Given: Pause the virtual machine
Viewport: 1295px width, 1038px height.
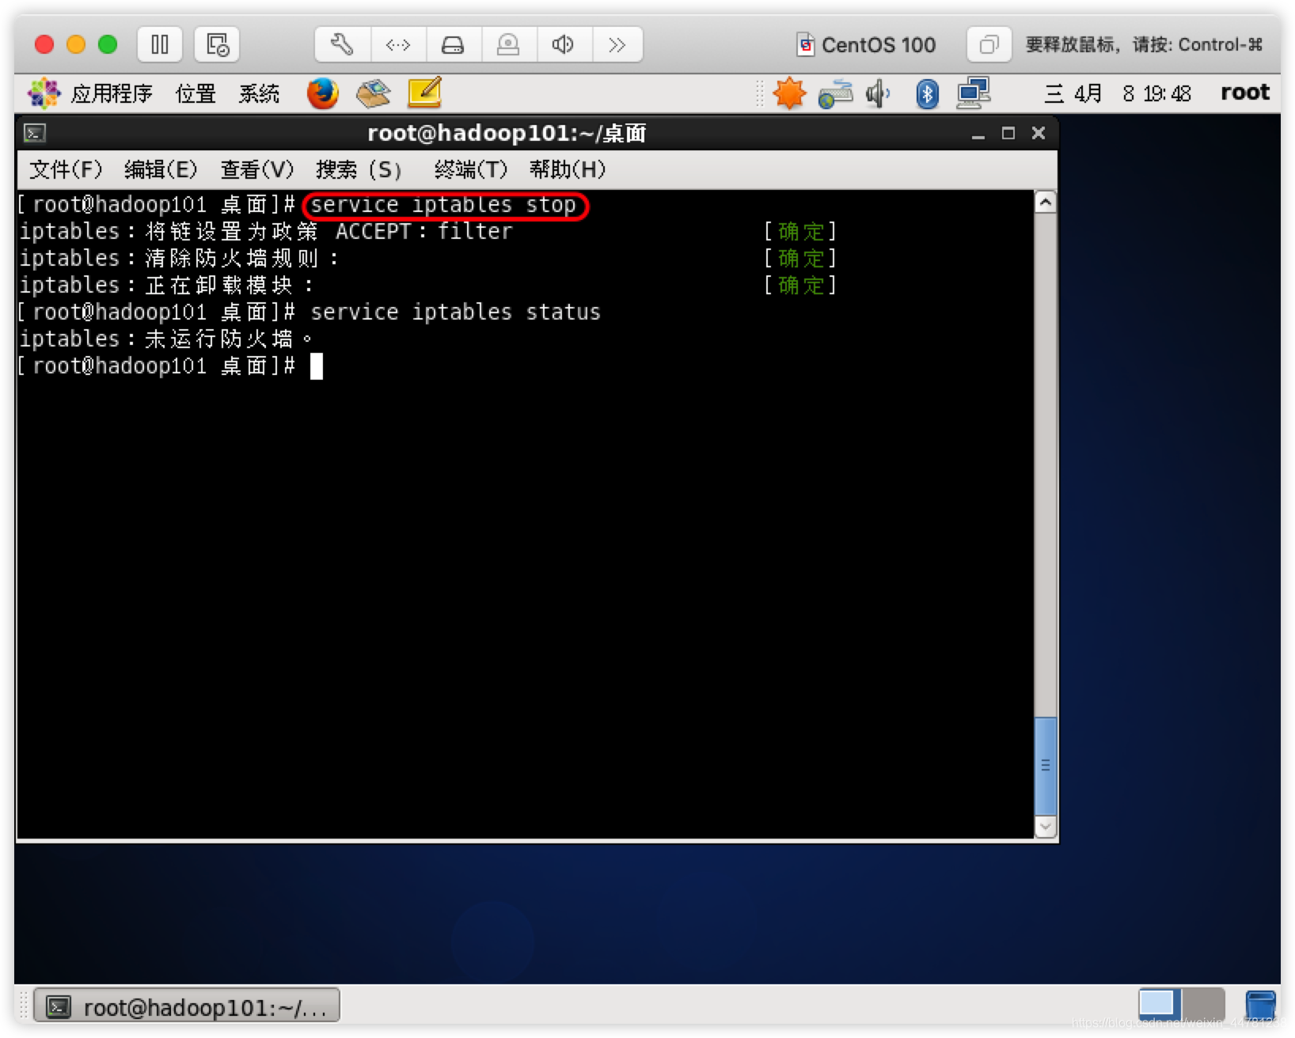Looking at the screenshot, I should click(x=160, y=44).
